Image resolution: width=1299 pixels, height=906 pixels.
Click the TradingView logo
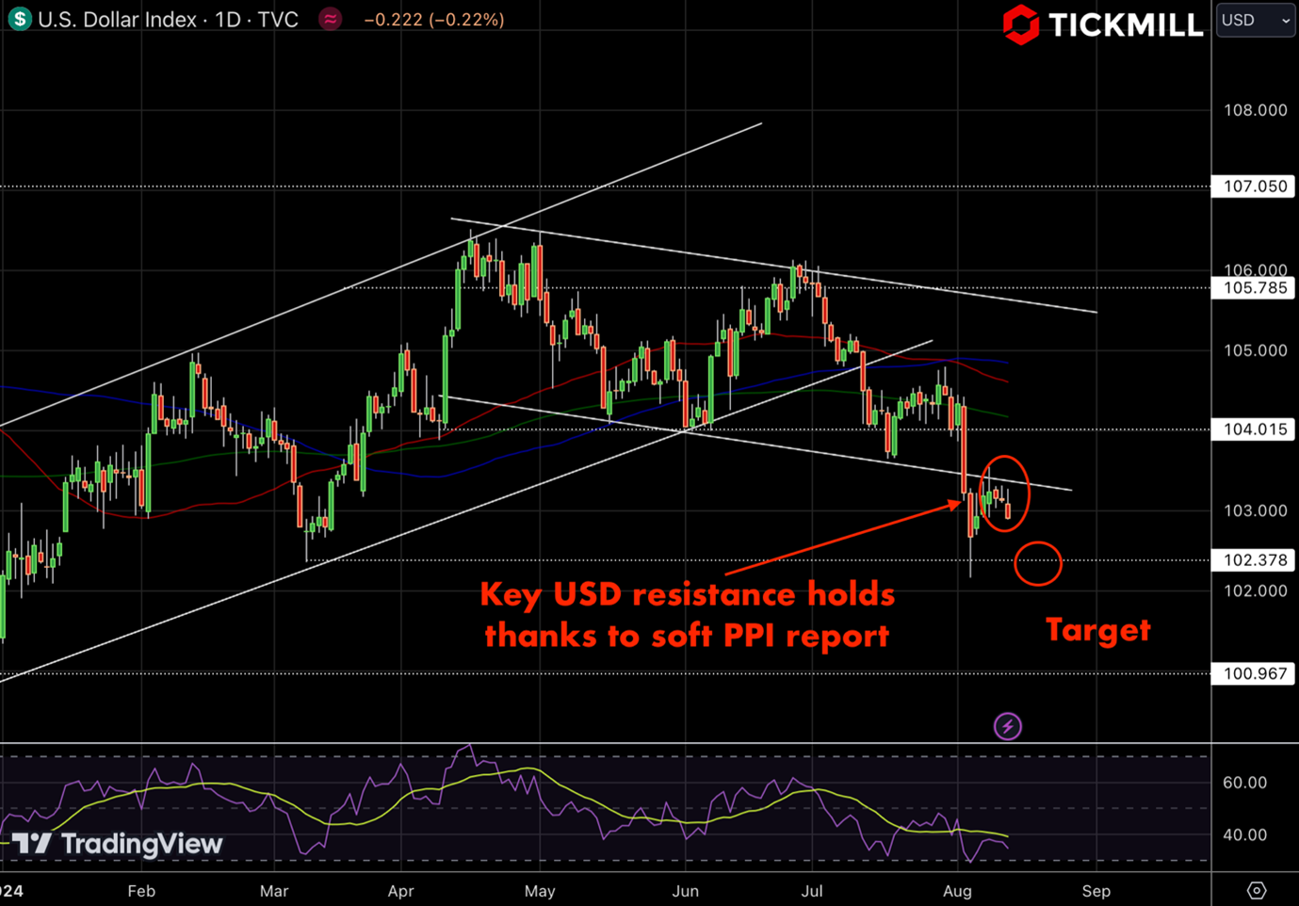pyautogui.click(x=118, y=844)
